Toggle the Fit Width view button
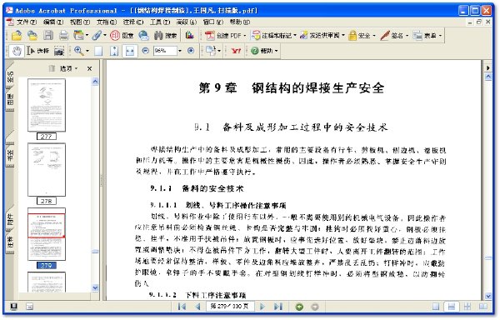The width and height of the screenshot is (500, 320). pyautogui.click(x=130, y=51)
